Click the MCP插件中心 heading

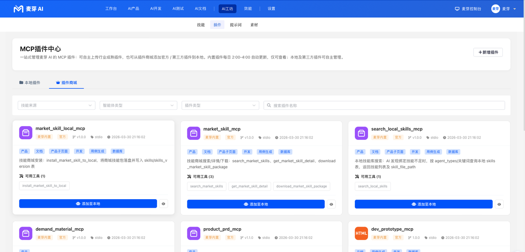(x=41, y=49)
